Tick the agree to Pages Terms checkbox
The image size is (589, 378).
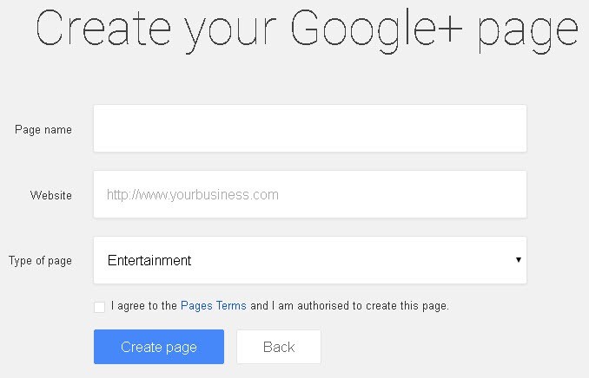coord(99,307)
